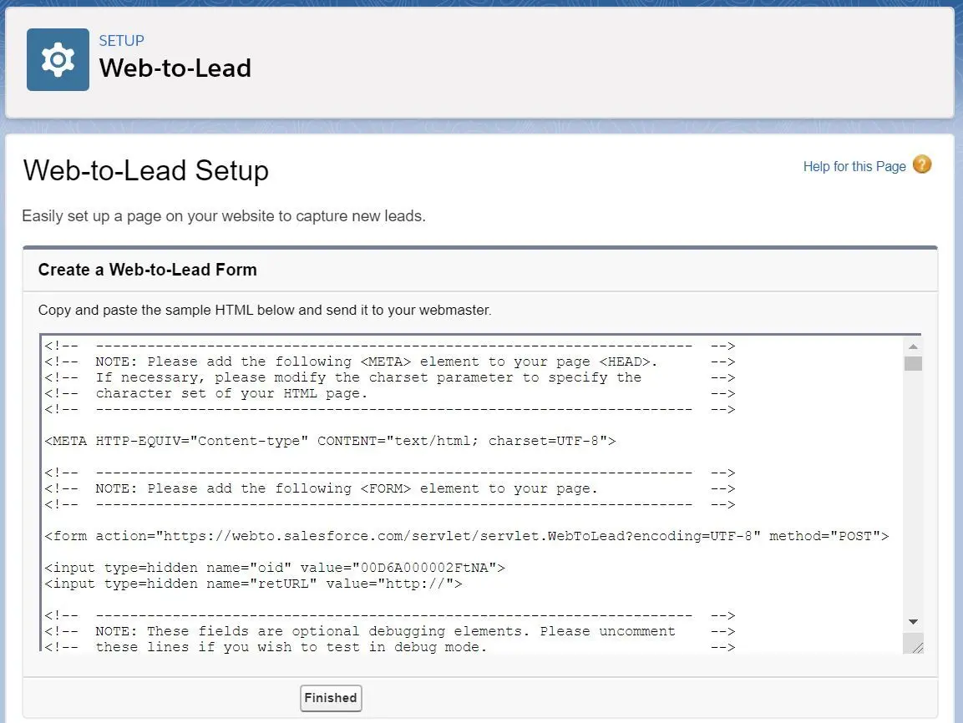Screen dimensions: 963x723
Task: Click the 'character set of your HTML page' comment
Action: [389, 393]
